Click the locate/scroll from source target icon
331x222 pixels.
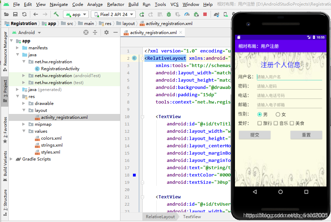click(x=86, y=32)
